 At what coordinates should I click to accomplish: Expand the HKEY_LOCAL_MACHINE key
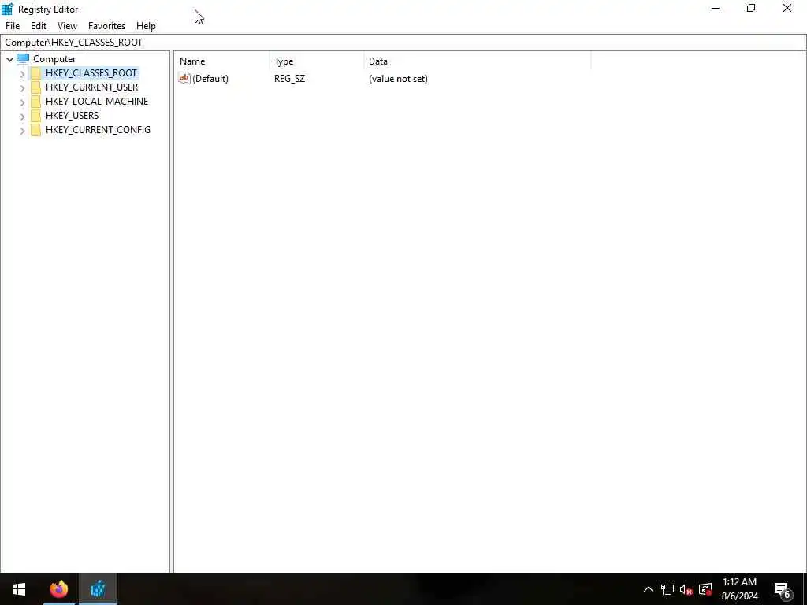[x=22, y=102]
